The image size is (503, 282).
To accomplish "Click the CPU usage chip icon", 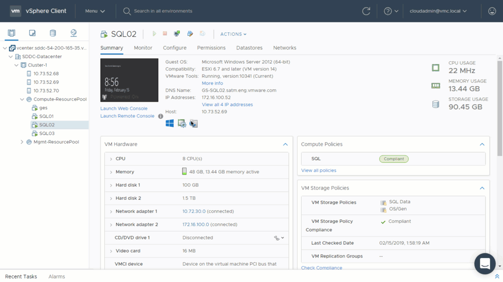I will [436, 68].
